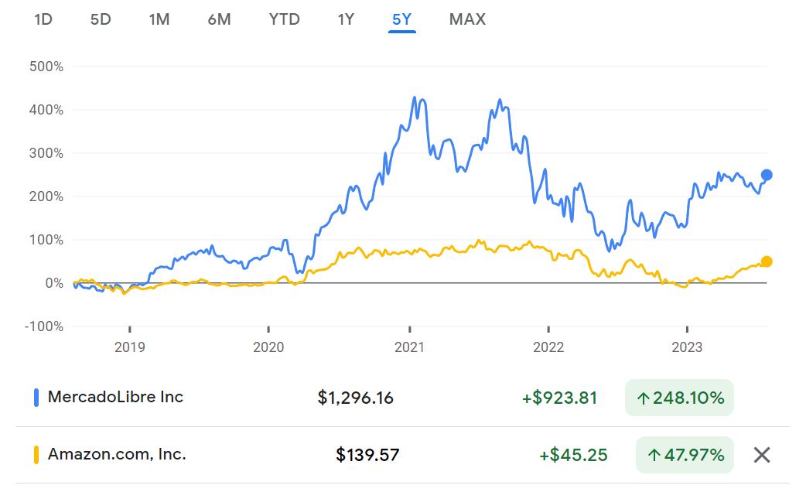Viewport: 806px width, 492px height.
Task: Select the 1Y time range
Action: 346,19
